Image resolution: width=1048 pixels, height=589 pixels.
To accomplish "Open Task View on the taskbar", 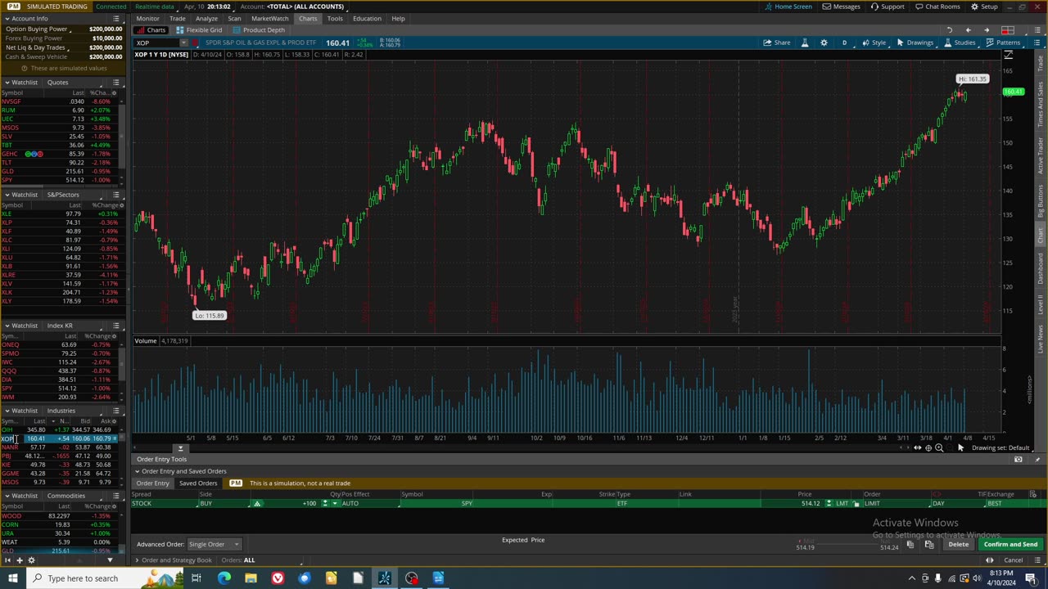I will [196, 578].
